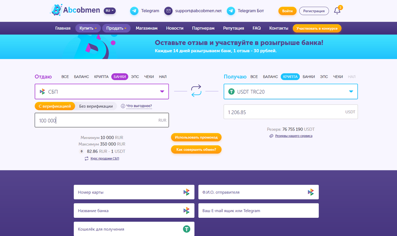Click the amount field containing 100 000
The height and width of the screenshot is (236, 397).
point(97,120)
